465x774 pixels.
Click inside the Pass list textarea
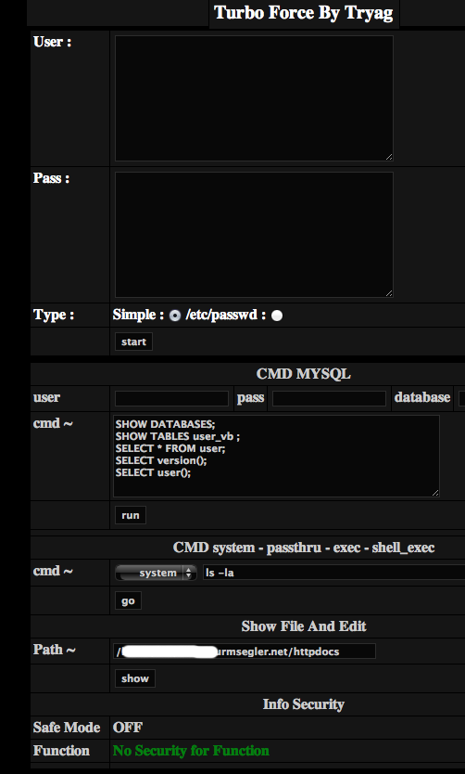(254, 235)
